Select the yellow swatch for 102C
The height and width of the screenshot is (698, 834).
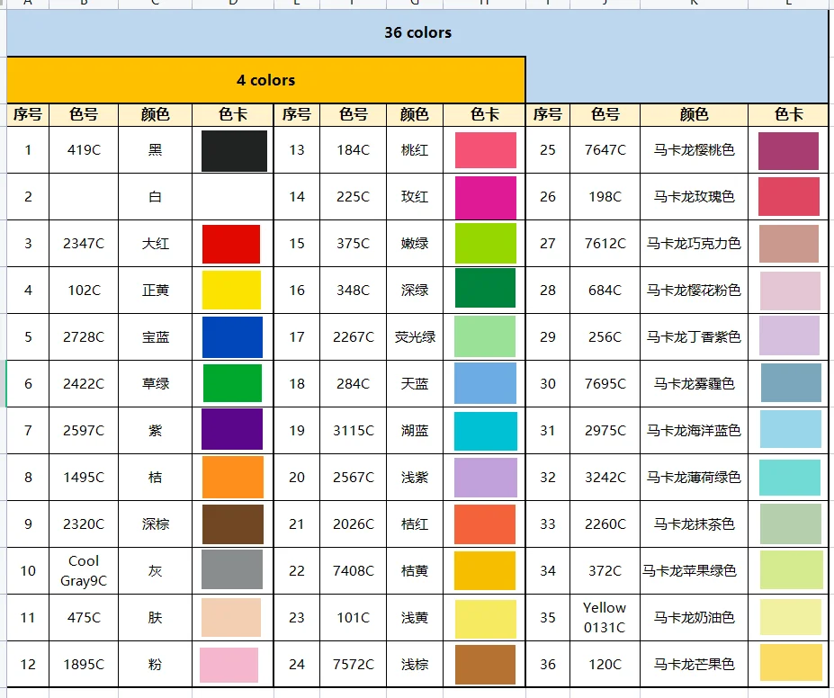pyautogui.click(x=231, y=290)
